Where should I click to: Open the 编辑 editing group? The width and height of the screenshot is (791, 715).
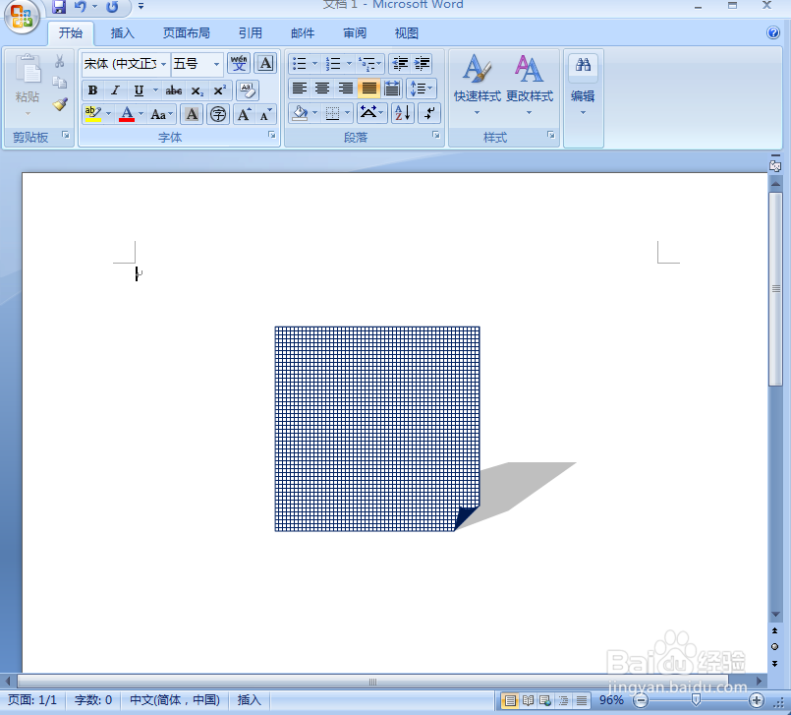[583, 85]
